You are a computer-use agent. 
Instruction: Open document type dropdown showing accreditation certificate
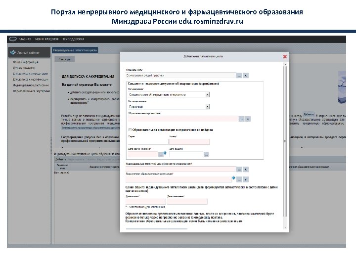tap(208, 94)
